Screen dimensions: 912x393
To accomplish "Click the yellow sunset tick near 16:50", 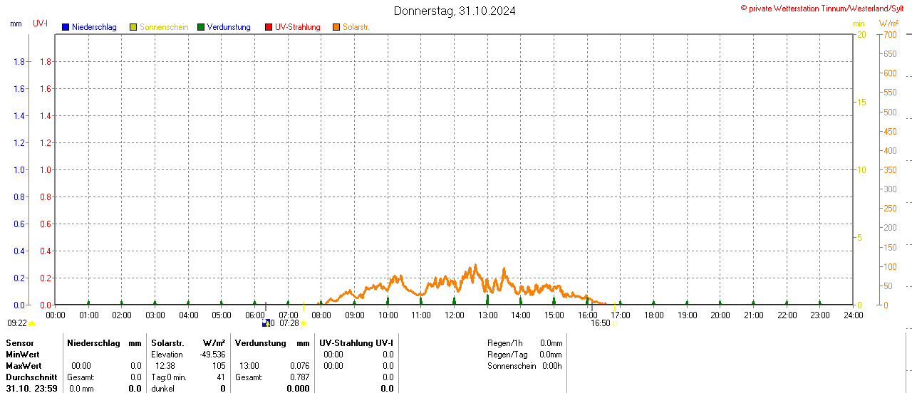I will [x=614, y=306].
